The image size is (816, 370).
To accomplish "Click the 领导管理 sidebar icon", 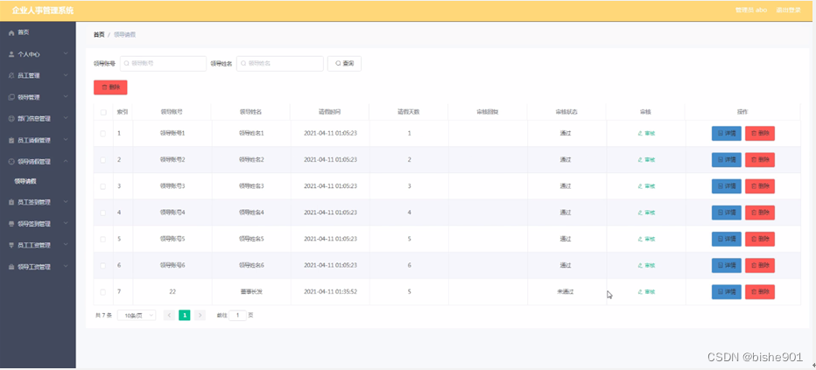I will (11, 97).
